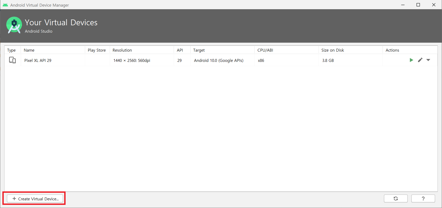
Task: Select the phone device type icon
Action: point(12,60)
